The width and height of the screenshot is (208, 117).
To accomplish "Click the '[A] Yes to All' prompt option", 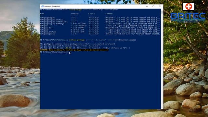I will [56, 48].
